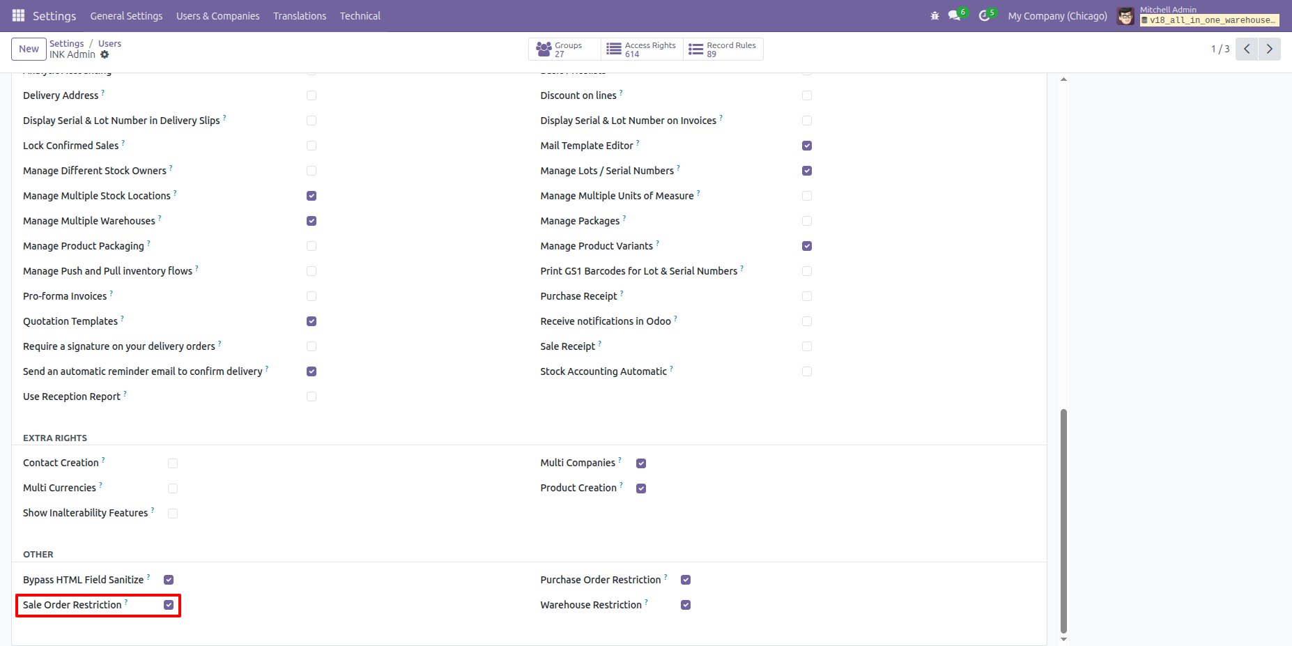Toggle Multi Companies checkbox
This screenshot has height=646, width=1292.
tap(641, 463)
